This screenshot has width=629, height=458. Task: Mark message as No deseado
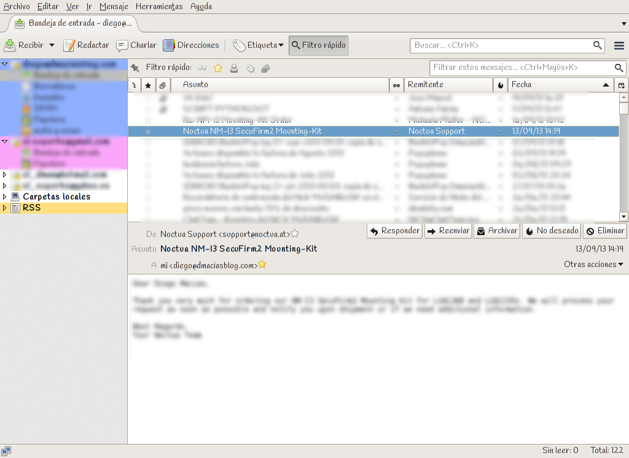[552, 231]
